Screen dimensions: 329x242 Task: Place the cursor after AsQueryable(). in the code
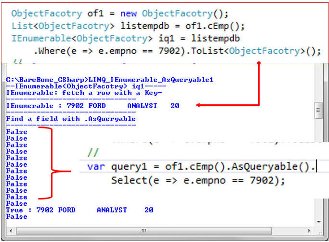click(316, 167)
